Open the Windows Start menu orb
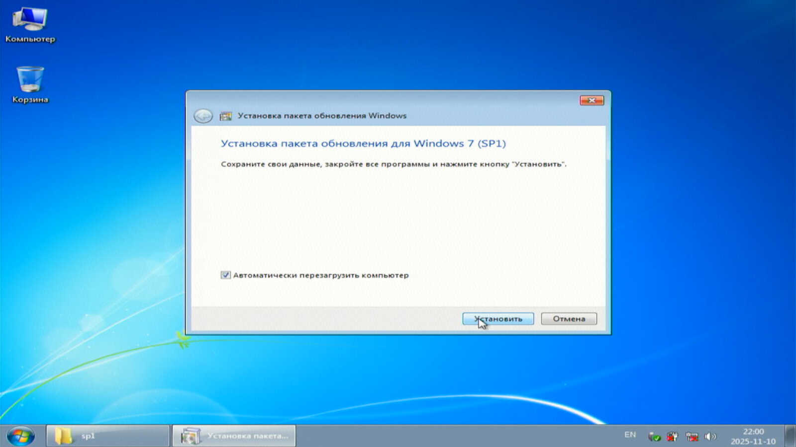 (x=21, y=436)
